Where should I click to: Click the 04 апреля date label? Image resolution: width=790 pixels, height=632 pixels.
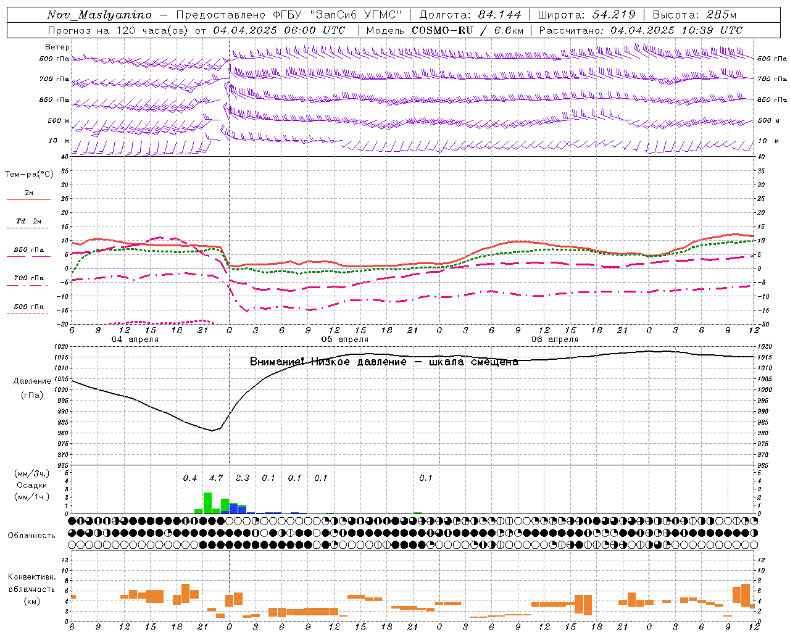[x=135, y=339]
